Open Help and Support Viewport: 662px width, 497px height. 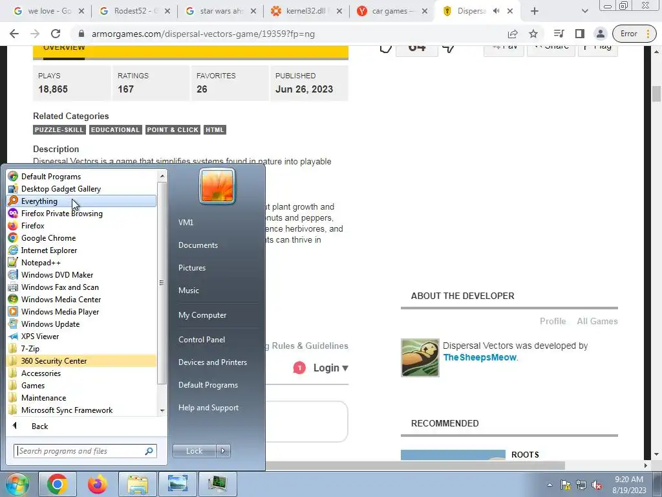pos(208,408)
